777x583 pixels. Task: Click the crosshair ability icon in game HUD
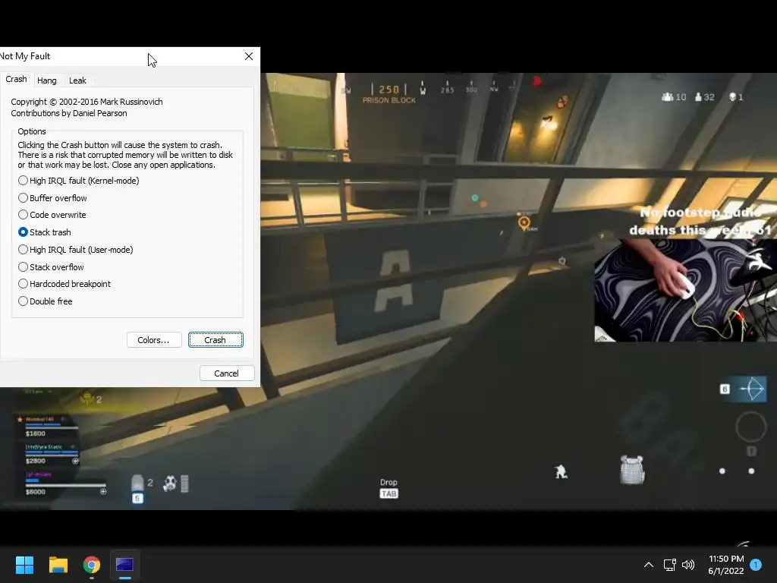(x=752, y=389)
